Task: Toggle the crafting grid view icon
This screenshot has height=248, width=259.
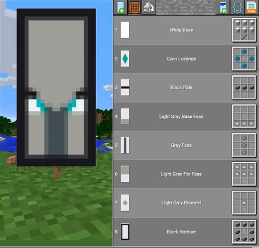Action: pos(134,7)
